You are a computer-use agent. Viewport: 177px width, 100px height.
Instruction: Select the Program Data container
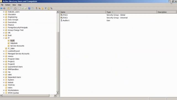click(14, 59)
